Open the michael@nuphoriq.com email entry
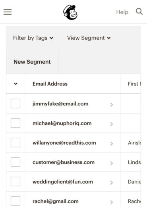 (62, 123)
